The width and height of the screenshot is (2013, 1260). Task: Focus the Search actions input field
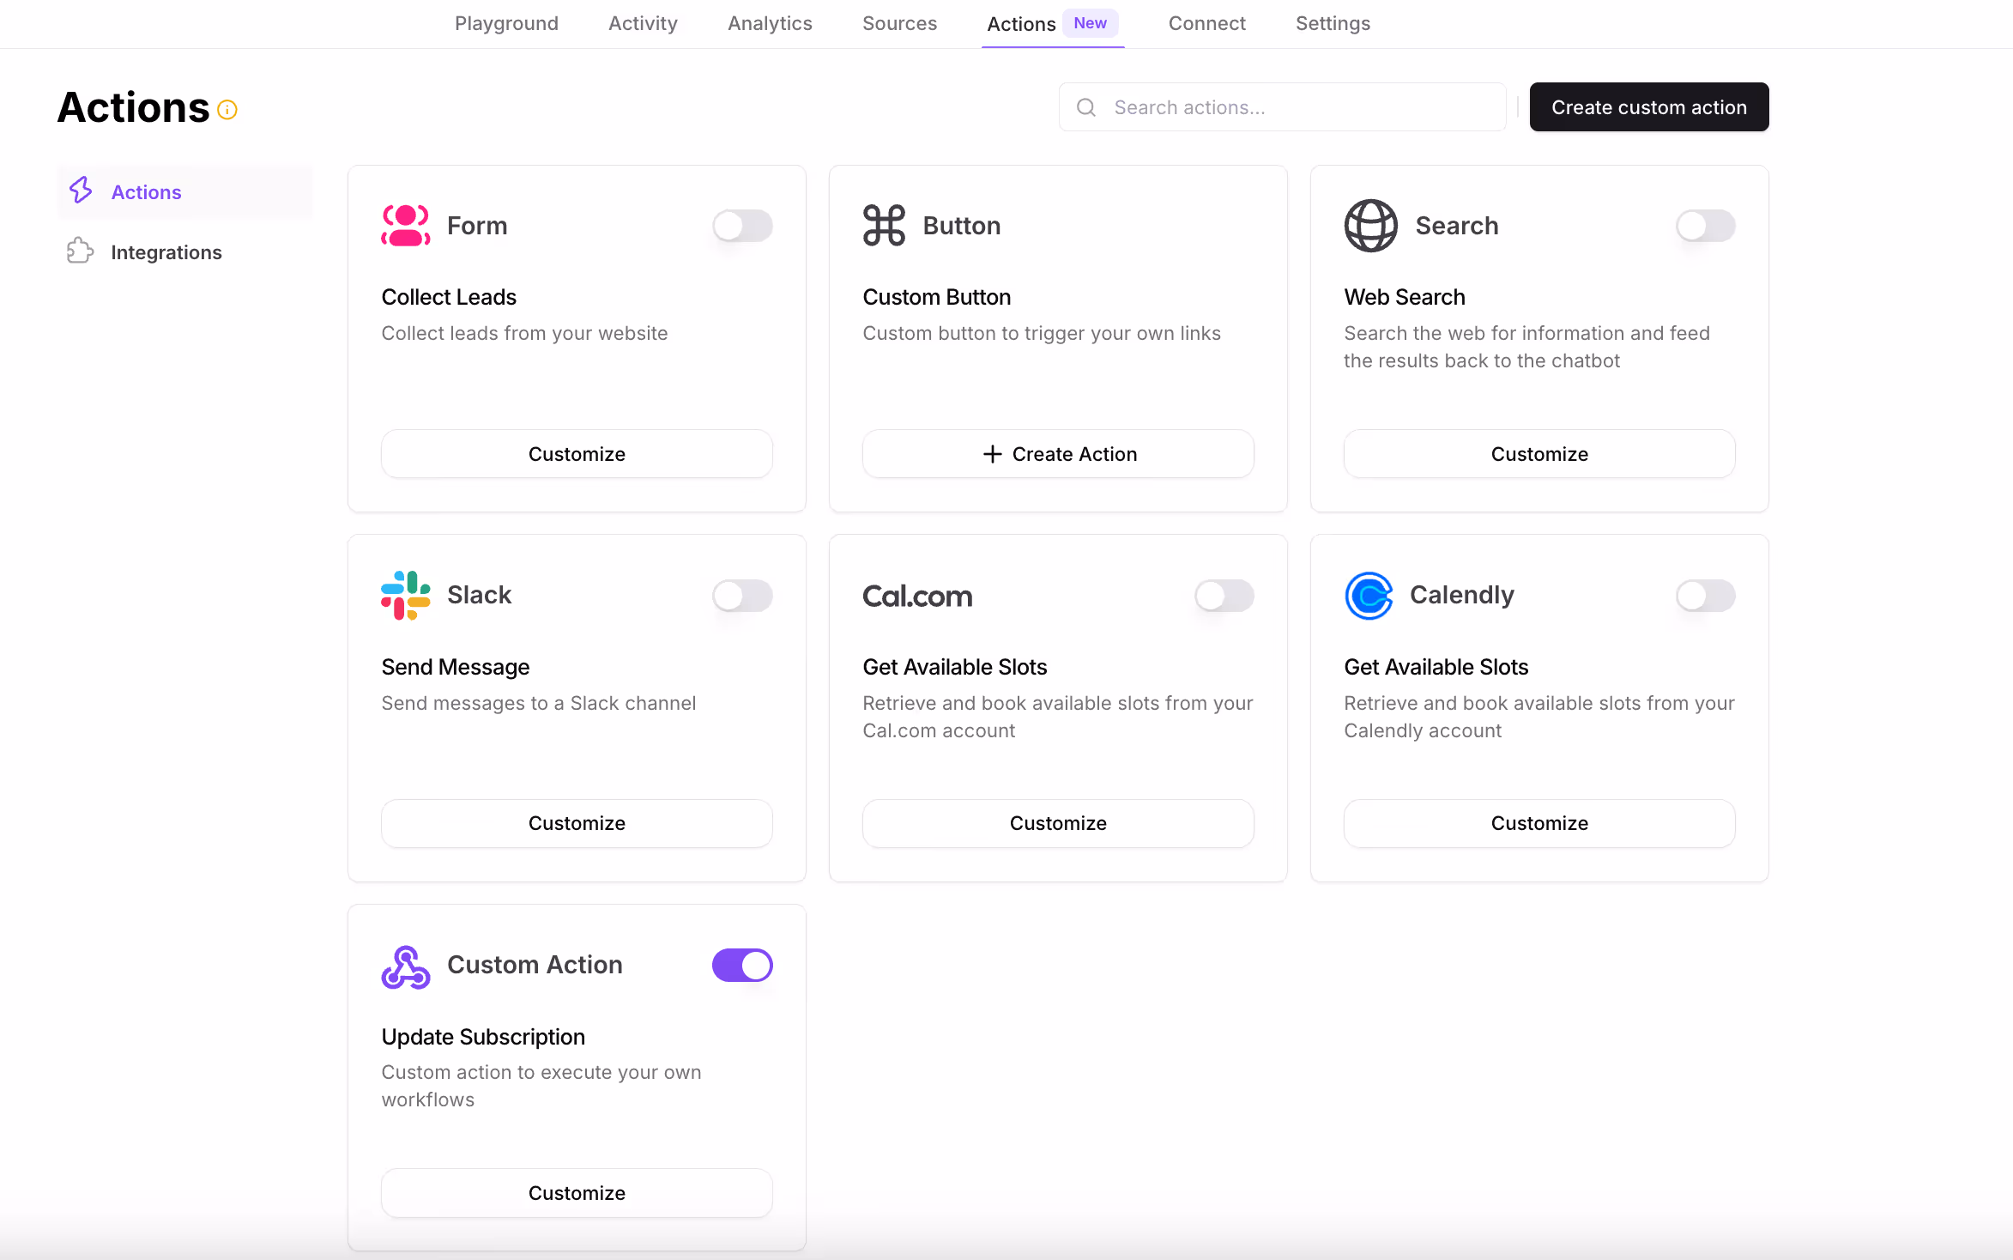pyautogui.click(x=1282, y=107)
